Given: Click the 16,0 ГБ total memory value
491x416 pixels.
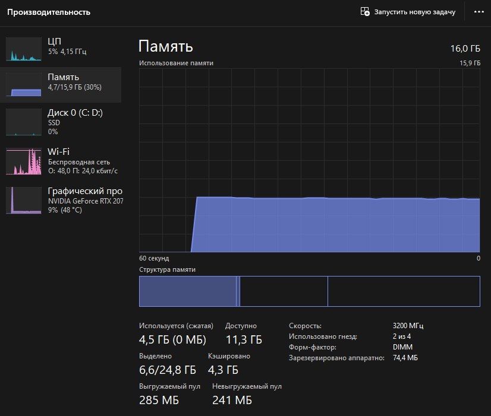Looking at the screenshot, I should [465, 49].
